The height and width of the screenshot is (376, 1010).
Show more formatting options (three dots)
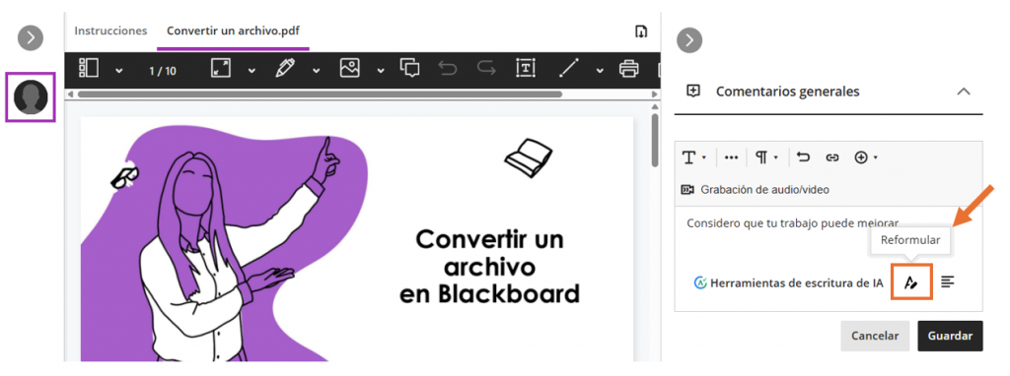tap(731, 157)
